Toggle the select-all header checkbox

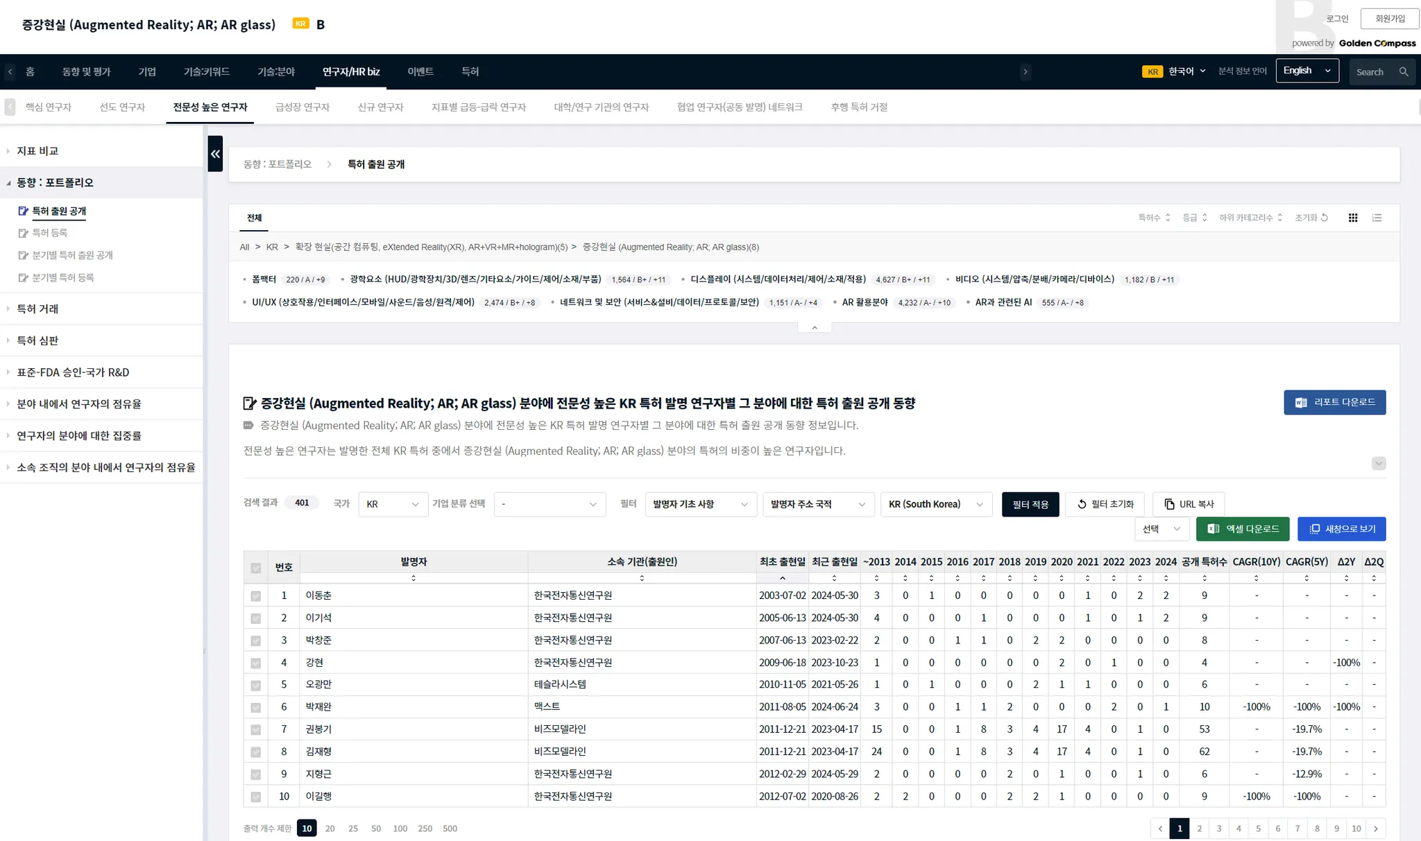[256, 568]
